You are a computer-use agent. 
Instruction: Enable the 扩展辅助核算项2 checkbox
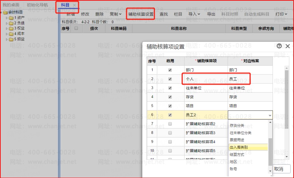170,124
